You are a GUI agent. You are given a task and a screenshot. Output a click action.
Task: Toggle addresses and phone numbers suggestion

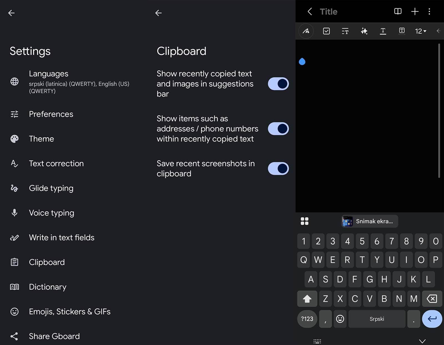278,129
